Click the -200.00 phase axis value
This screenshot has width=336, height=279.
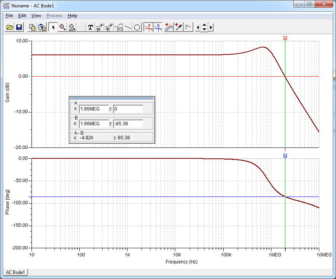point(20,248)
